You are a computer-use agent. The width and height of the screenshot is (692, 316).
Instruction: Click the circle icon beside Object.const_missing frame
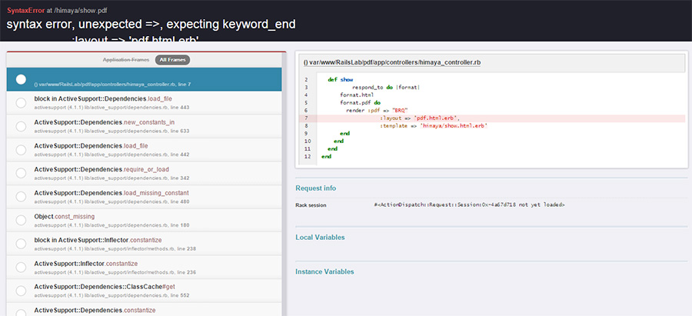21,220
